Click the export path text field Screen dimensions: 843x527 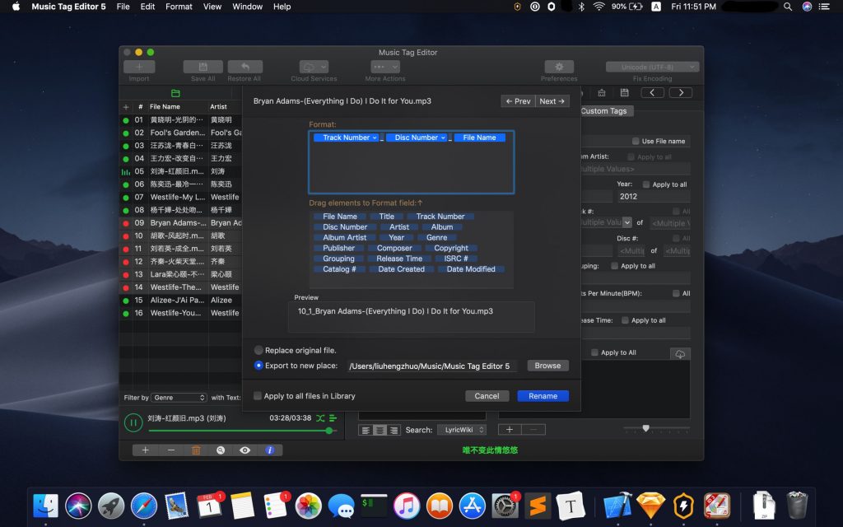tap(432, 366)
